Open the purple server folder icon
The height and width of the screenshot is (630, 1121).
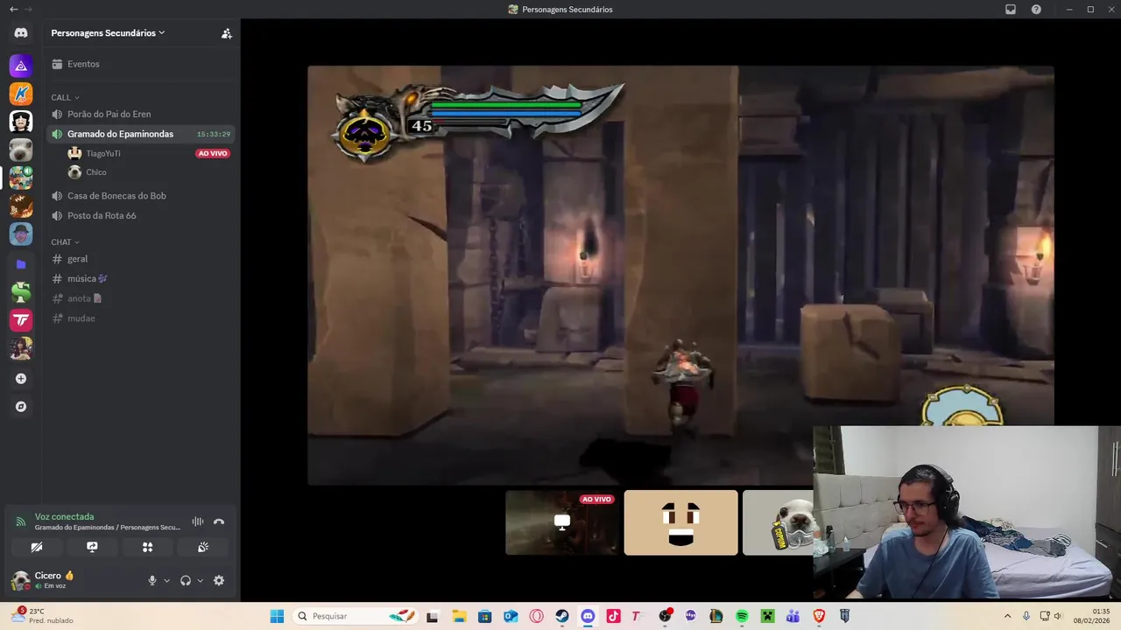[21, 263]
